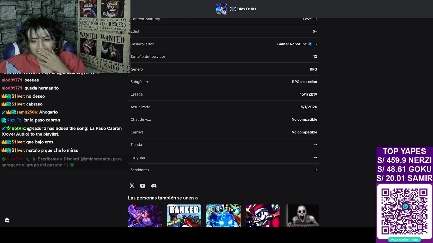
Task: Click the updated date 5/1/2026
Action: (309, 107)
